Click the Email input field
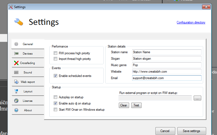Image resolution: width=217 pixels, height=135 pixels. [x=167, y=78]
